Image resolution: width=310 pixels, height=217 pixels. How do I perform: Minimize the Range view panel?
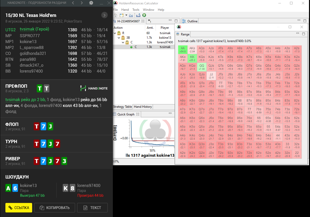[x=297, y=34]
